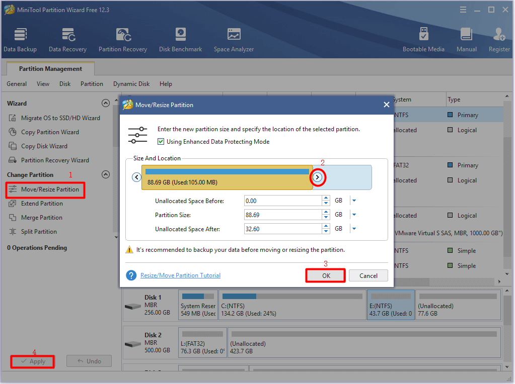Click the Type column header
515x384 pixels.
[475, 100]
